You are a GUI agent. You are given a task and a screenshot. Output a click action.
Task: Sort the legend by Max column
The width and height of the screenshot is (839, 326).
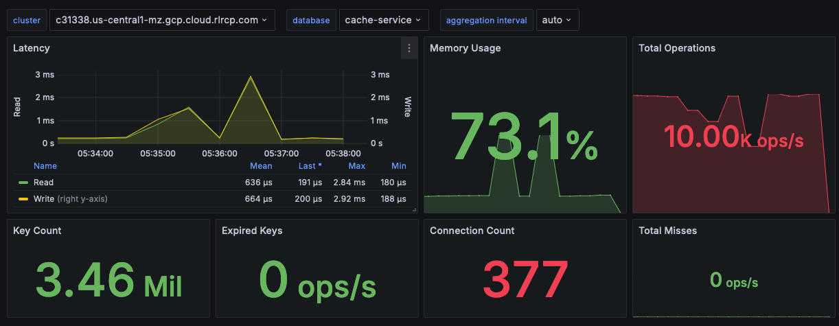pyautogui.click(x=357, y=165)
